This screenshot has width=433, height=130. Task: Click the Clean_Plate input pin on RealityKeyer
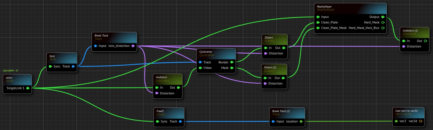[318, 22]
